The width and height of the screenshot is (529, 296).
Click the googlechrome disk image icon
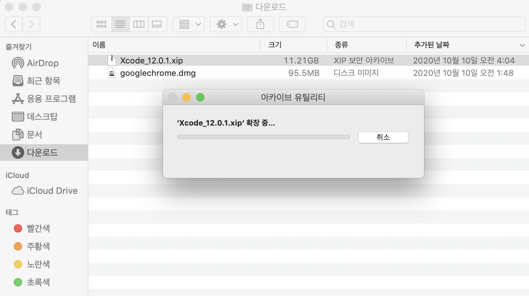pyautogui.click(x=112, y=73)
